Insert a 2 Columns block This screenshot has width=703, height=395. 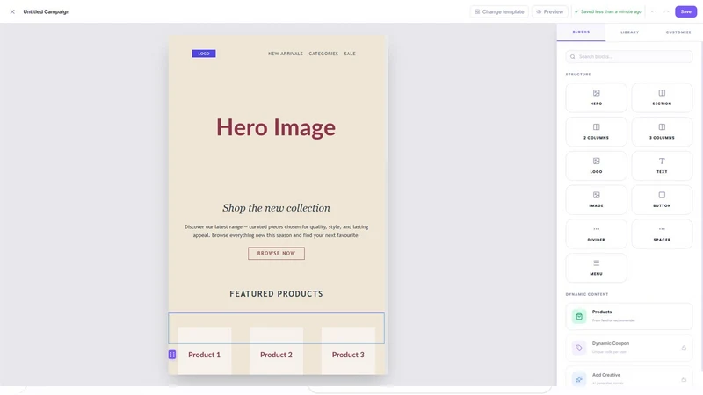[596, 132]
